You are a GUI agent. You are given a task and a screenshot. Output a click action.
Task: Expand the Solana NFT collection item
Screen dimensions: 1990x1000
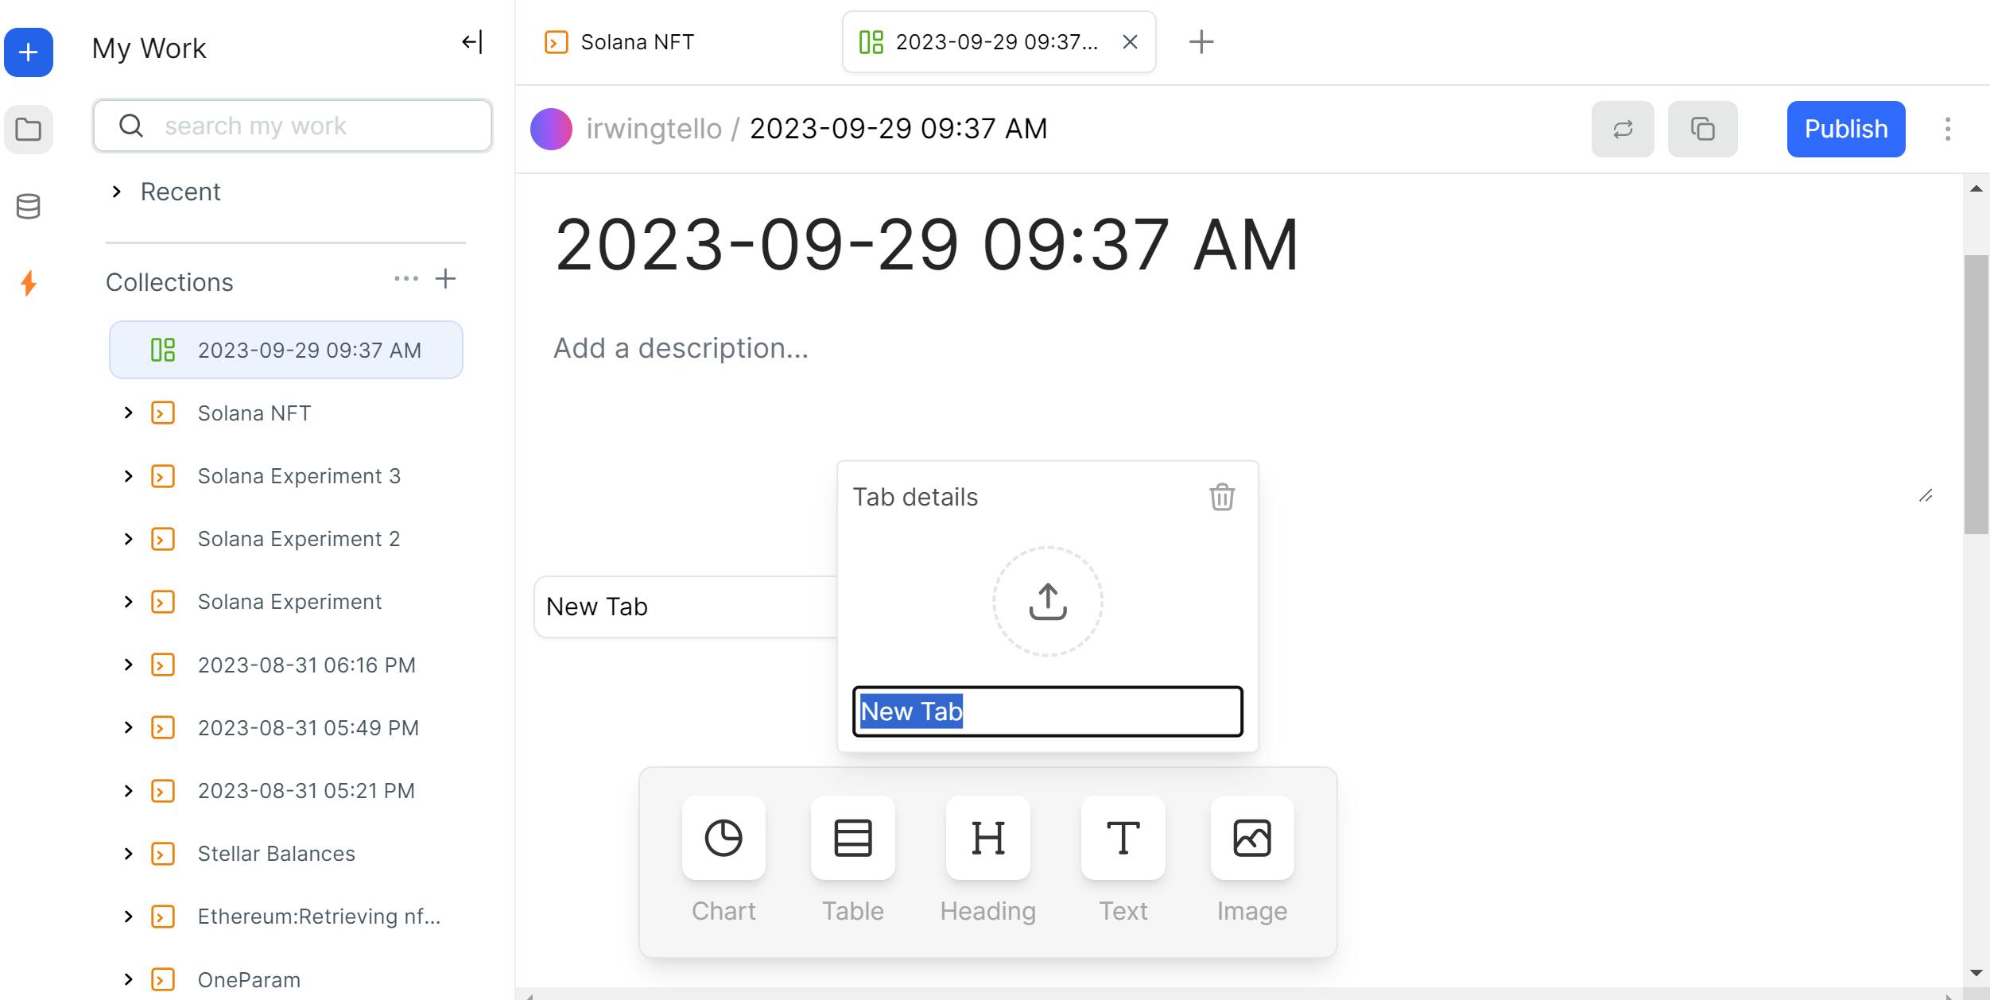[x=127, y=412]
